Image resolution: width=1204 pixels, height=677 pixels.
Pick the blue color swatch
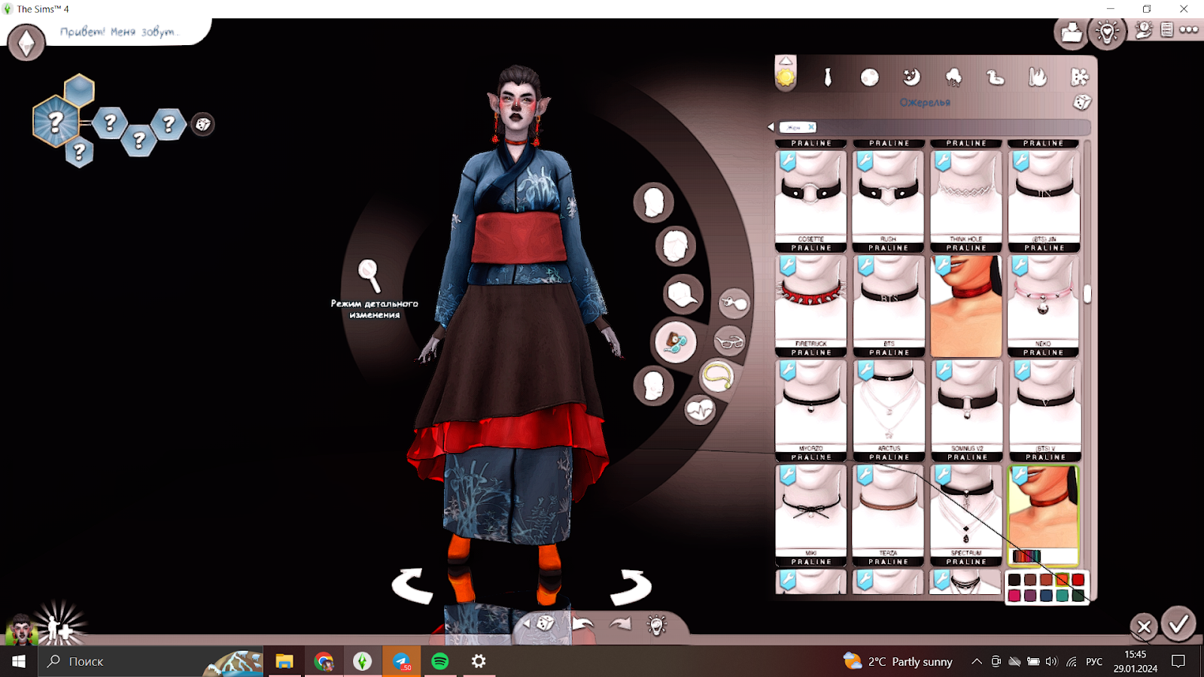(1046, 595)
